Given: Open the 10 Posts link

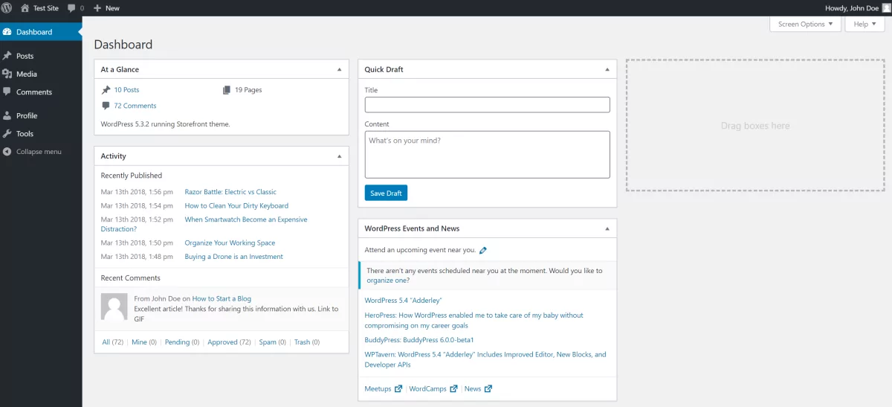Looking at the screenshot, I should click(126, 90).
